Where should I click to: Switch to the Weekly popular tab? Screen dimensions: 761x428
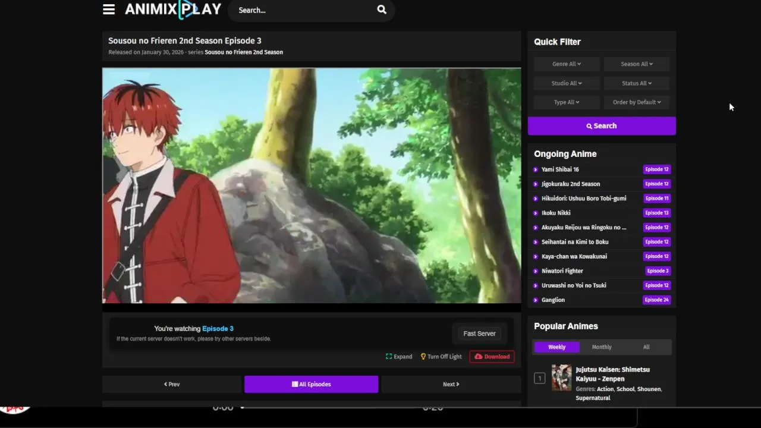(x=557, y=347)
